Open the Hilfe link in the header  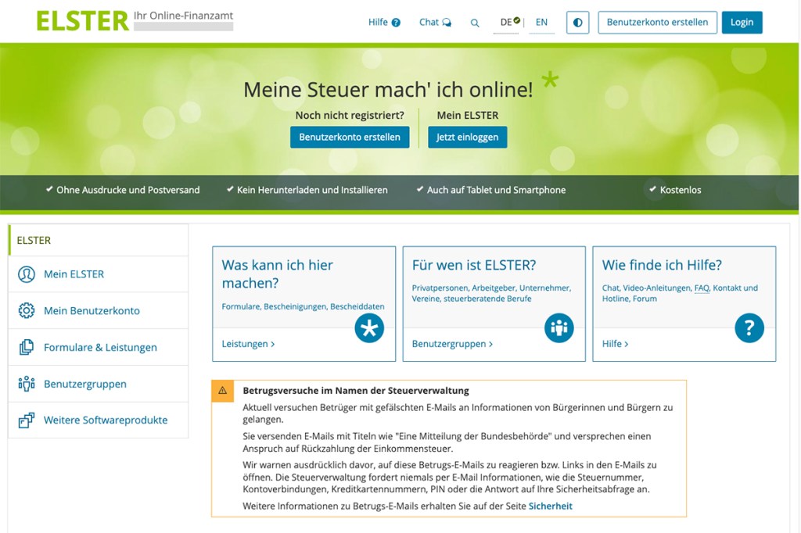(x=383, y=22)
